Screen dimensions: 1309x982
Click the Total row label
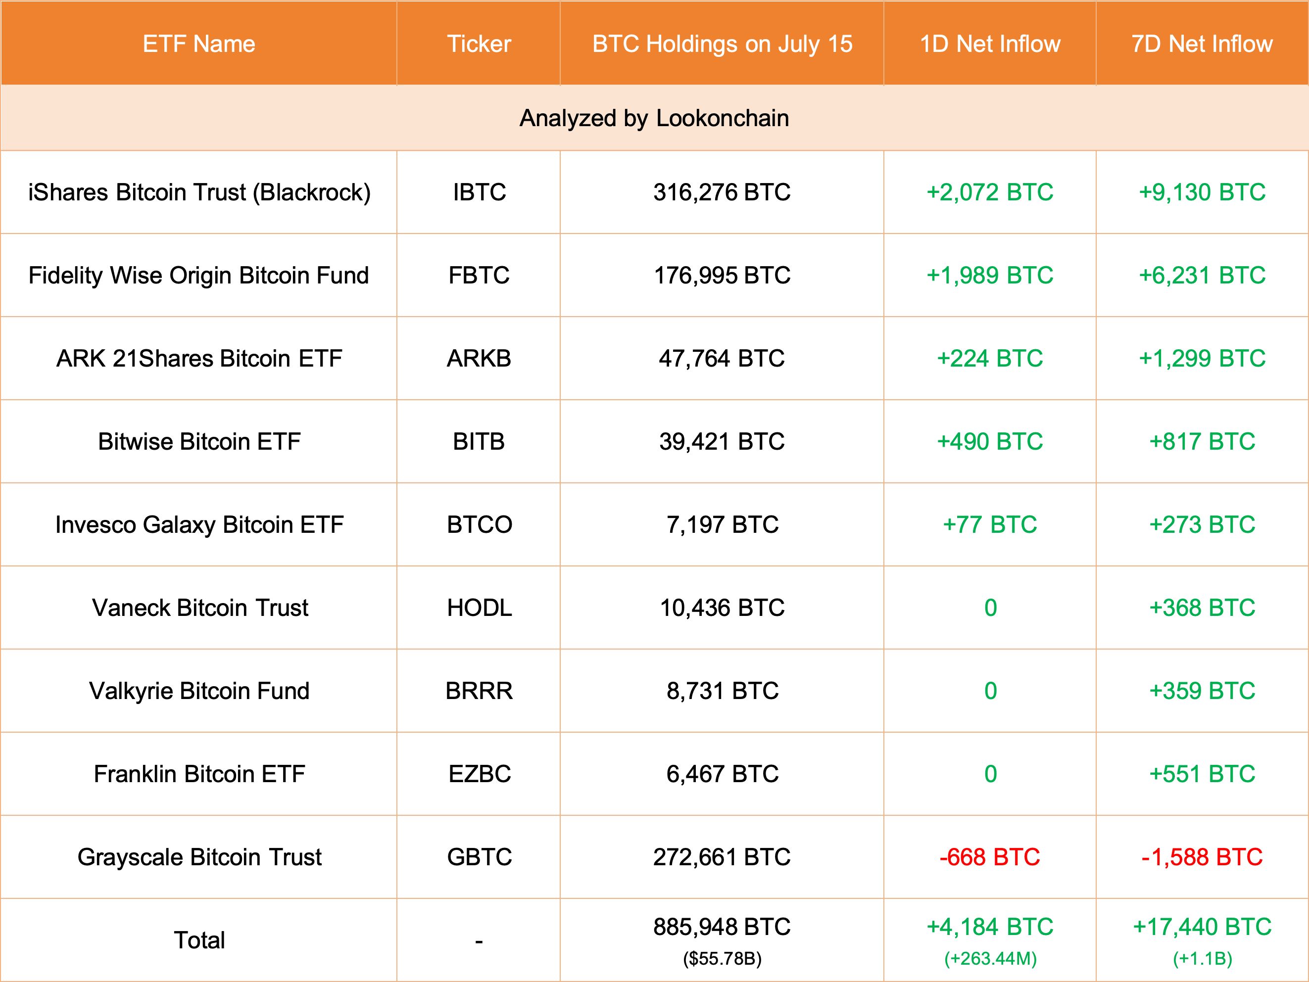pos(199,940)
